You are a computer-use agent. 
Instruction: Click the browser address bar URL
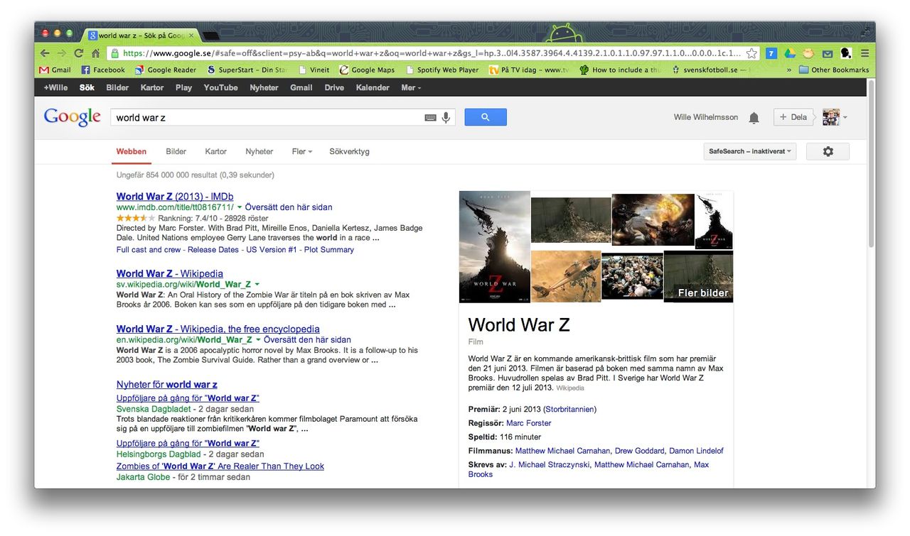click(x=432, y=53)
